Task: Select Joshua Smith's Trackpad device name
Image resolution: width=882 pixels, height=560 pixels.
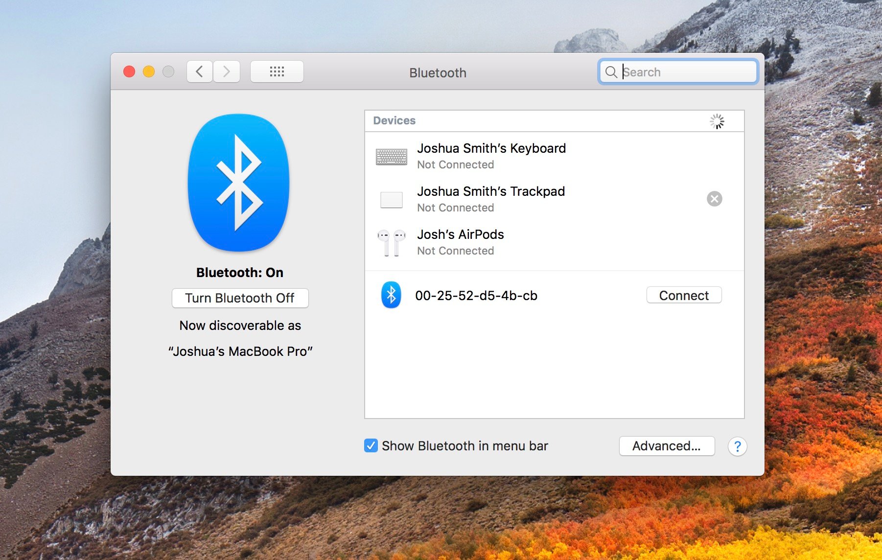Action: pos(491,191)
